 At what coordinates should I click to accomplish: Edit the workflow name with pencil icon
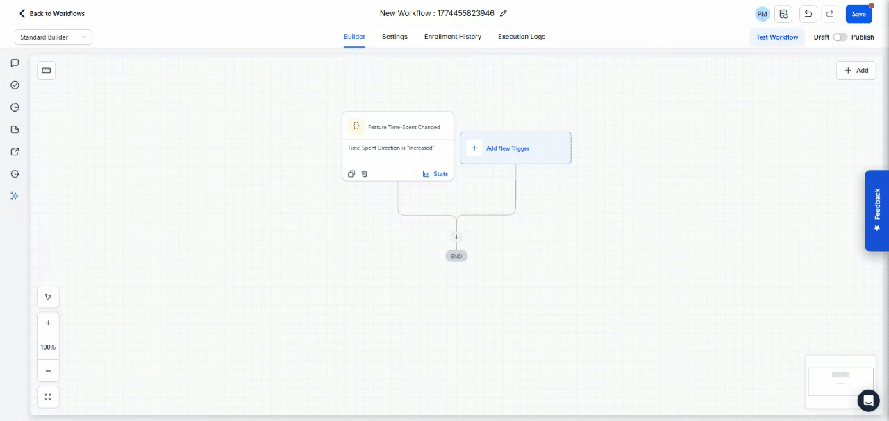(x=504, y=13)
